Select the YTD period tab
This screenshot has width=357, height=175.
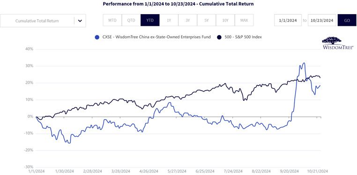click(x=150, y=20)
